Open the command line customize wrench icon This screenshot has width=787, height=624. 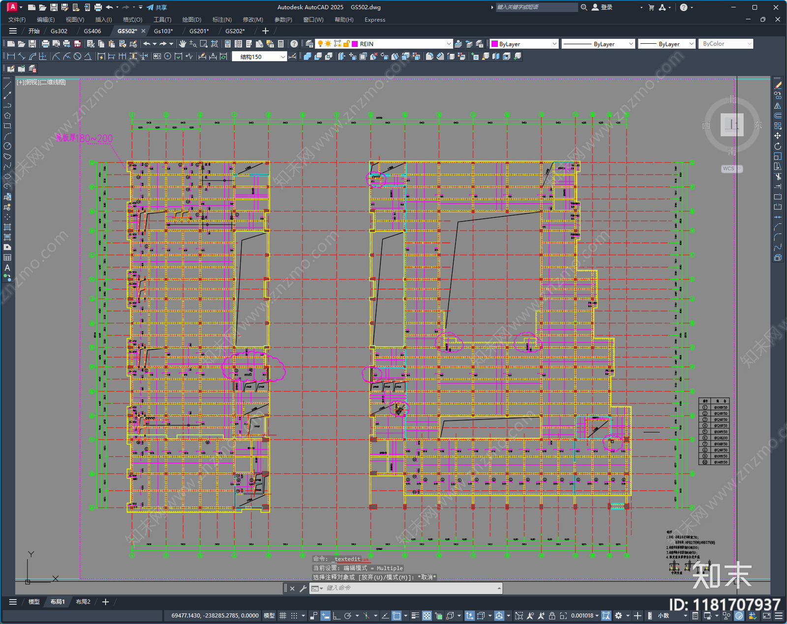(x=303, y=588)
